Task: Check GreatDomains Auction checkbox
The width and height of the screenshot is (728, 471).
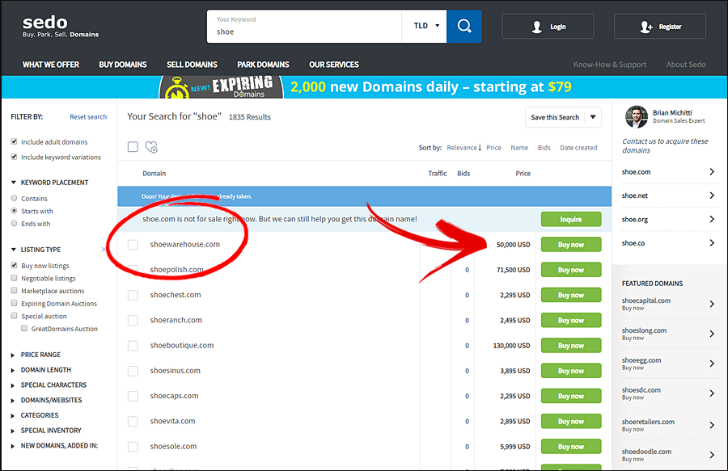Action: click(x=24, y=328)
